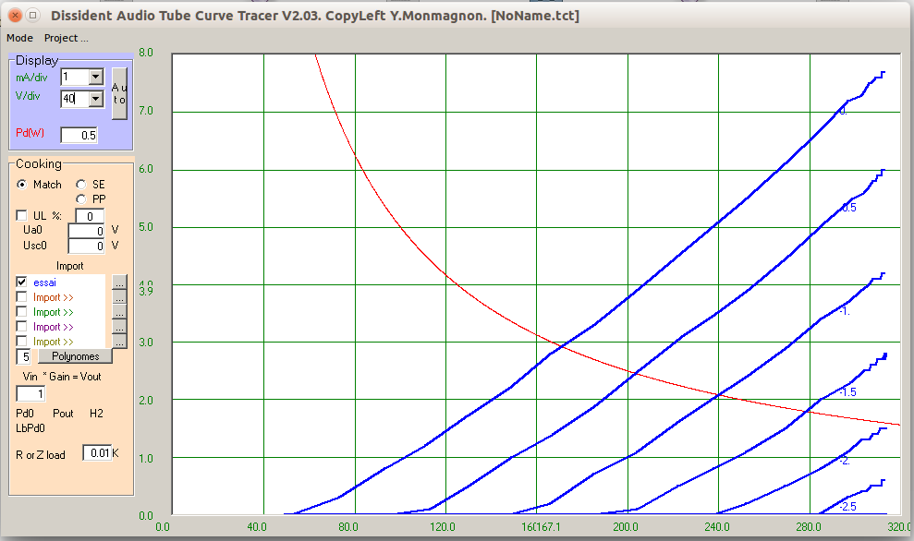Viewport: 914px width, 541px height.
Task: Click the Ua0 voltage input field
Action: tap(87, 231)
